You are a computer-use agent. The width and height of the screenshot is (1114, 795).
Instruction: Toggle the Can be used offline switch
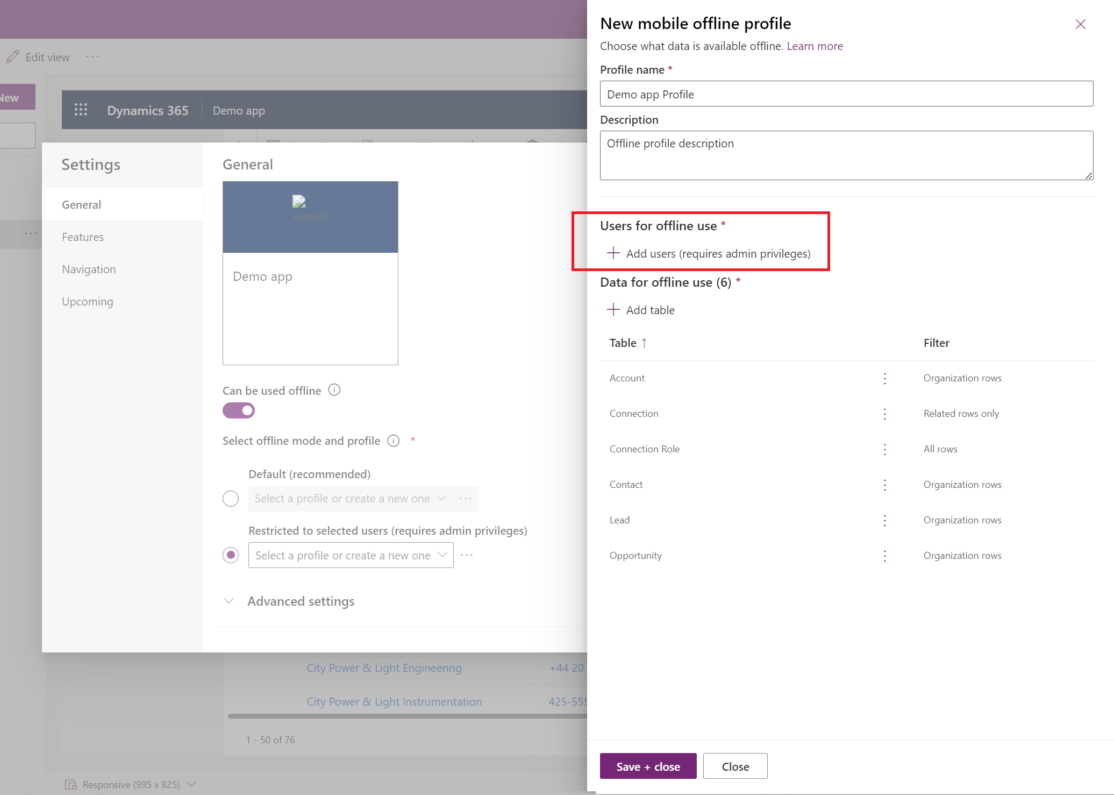239,410
